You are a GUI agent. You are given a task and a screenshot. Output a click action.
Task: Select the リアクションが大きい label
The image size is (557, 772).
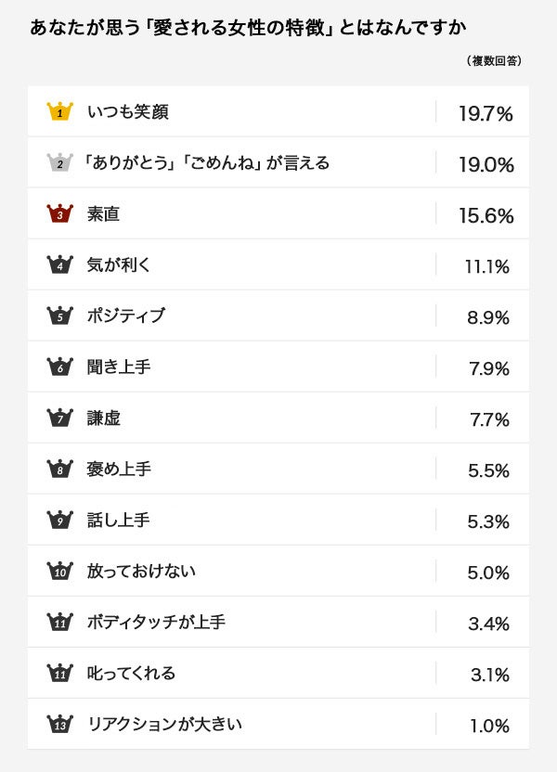point(164,724)
